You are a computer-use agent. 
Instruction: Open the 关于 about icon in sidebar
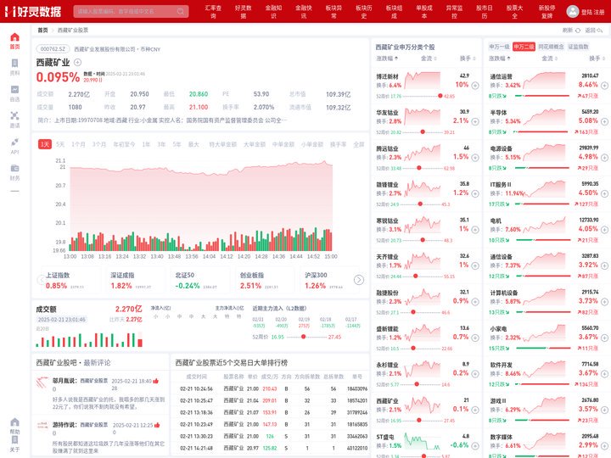(x=14, y=439)
